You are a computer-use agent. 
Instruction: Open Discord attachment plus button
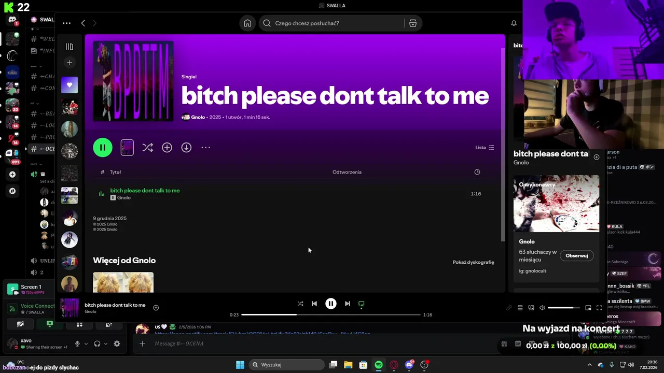tap(142, 343)
